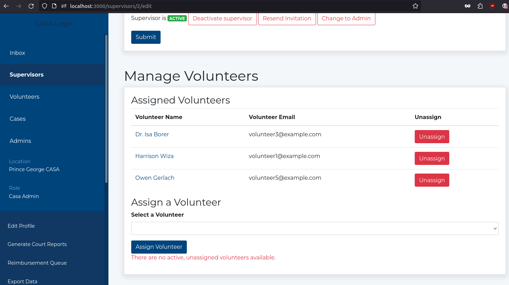
Task: Unassign Dr. Isa Borer
Action: pos(432,137)
